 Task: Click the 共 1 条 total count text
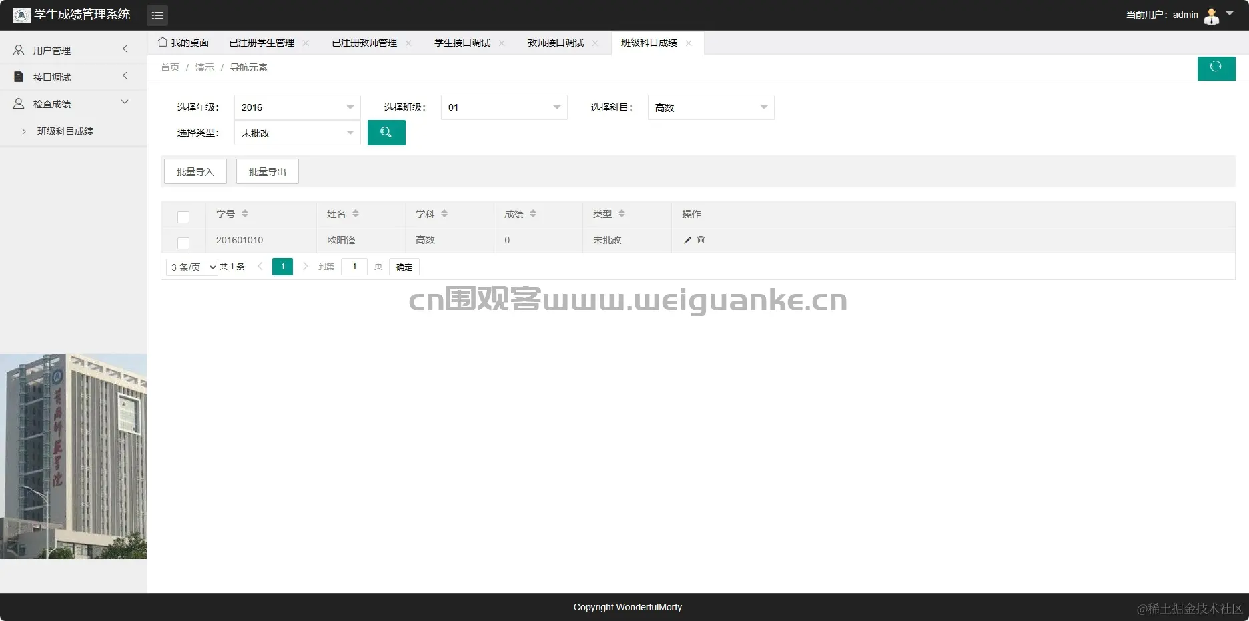coord(232,267)
